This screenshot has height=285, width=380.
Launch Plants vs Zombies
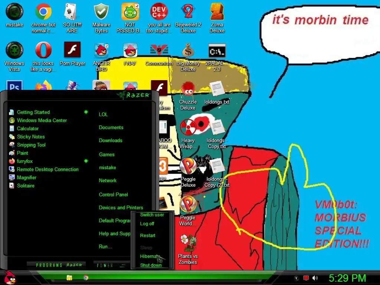pos(188,249)
